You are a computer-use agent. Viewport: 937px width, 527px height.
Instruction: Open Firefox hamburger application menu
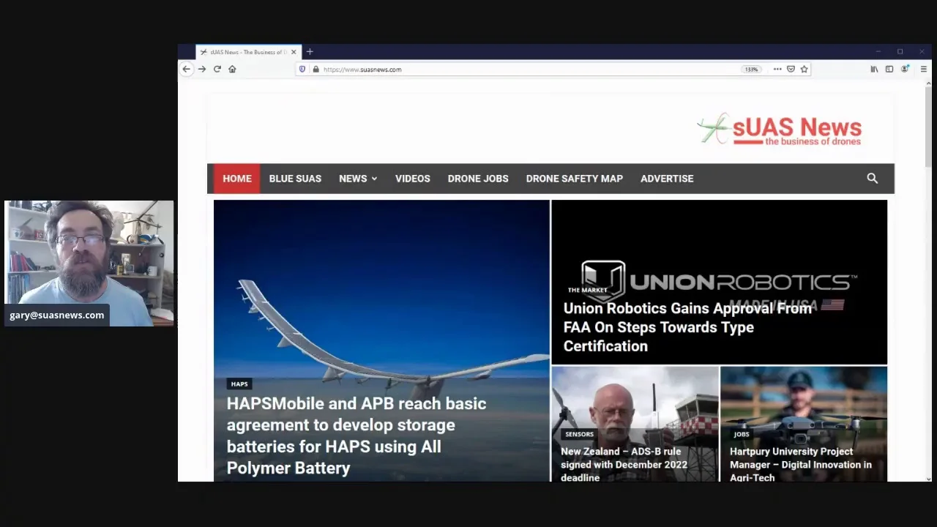click(x=923, y=69)
